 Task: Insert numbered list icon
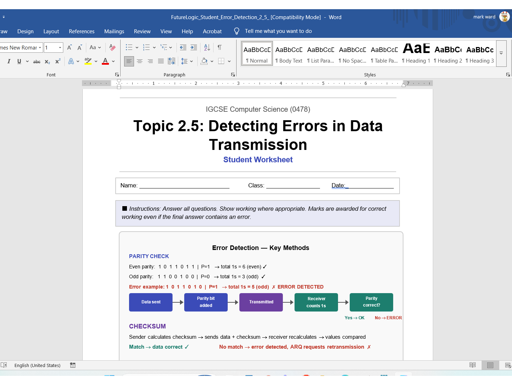146,47
